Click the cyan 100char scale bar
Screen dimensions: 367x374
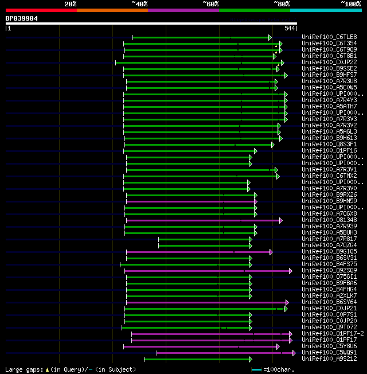256,370
